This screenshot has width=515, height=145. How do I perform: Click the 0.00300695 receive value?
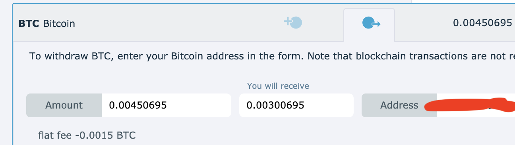pos(275,105)
